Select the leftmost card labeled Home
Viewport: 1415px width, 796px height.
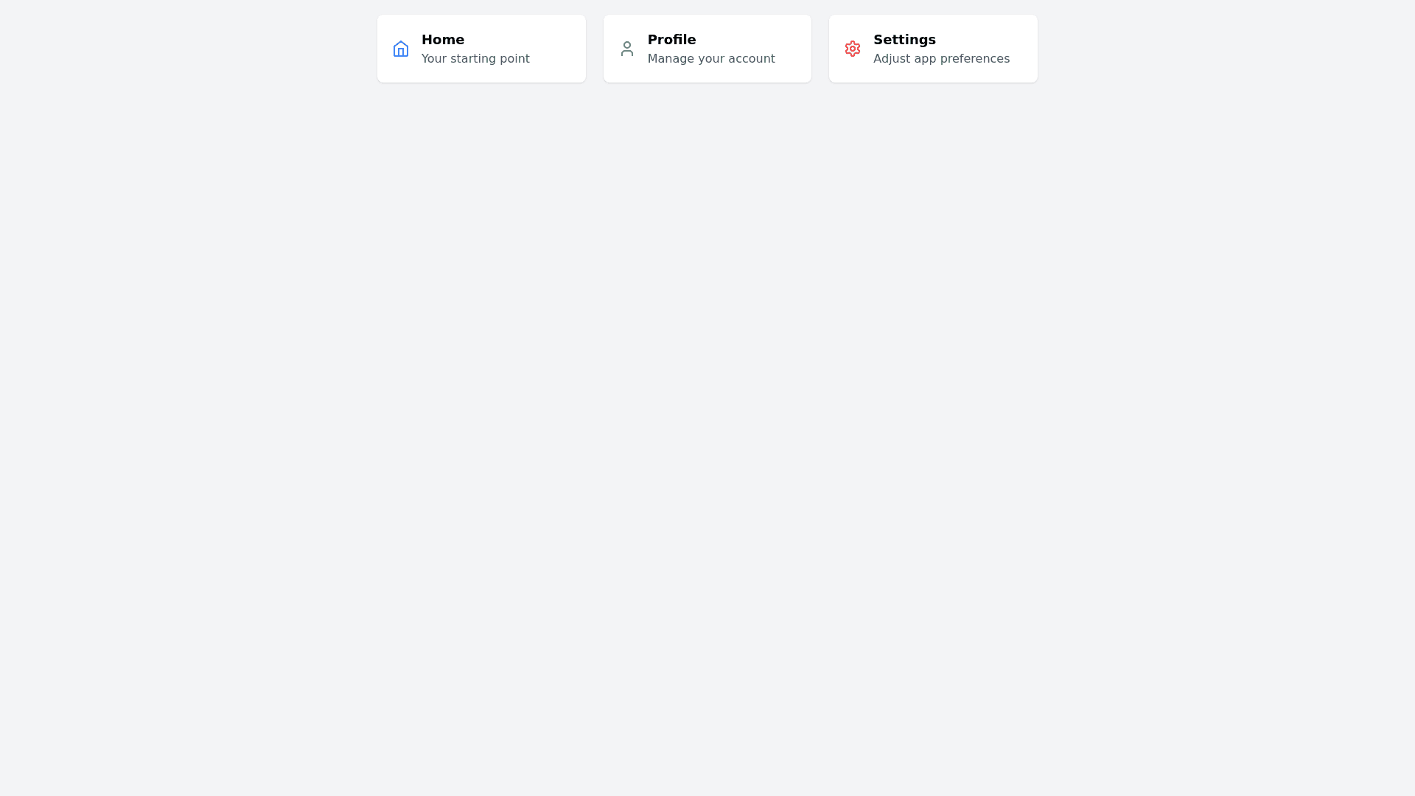click(x=481, y=49)
